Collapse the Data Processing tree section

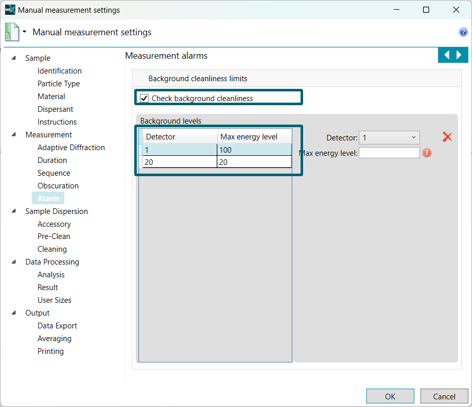coord(13,262)
